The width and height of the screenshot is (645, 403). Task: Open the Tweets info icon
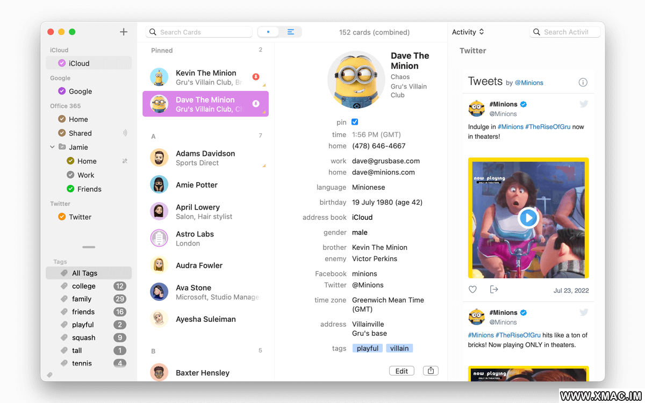[x=583, y=82]
